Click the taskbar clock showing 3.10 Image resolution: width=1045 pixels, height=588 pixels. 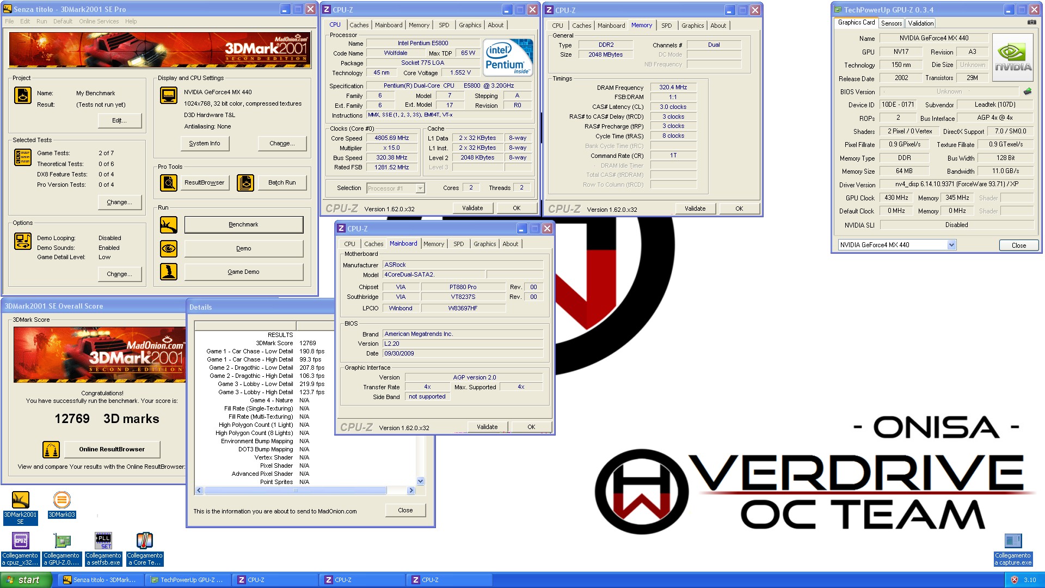coord(1030,580)
